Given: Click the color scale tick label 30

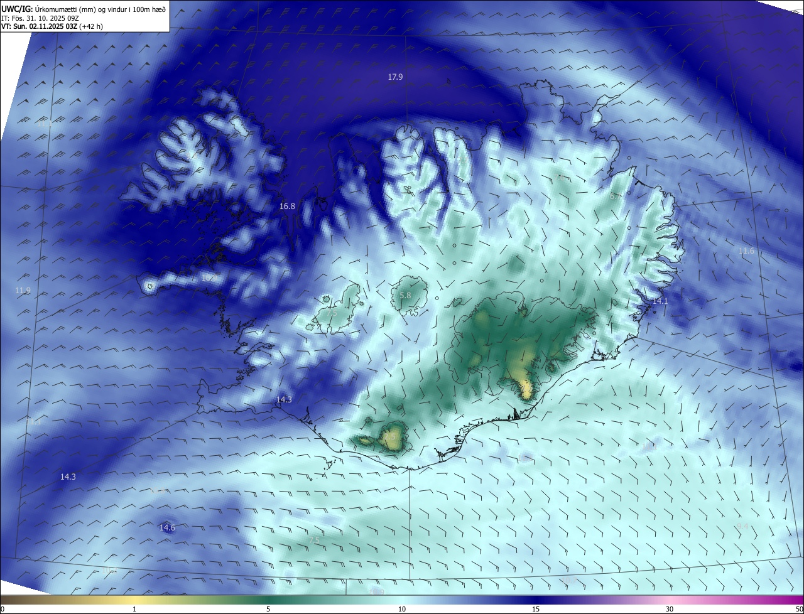Looking at the screenshot, I should coord(670,609).
